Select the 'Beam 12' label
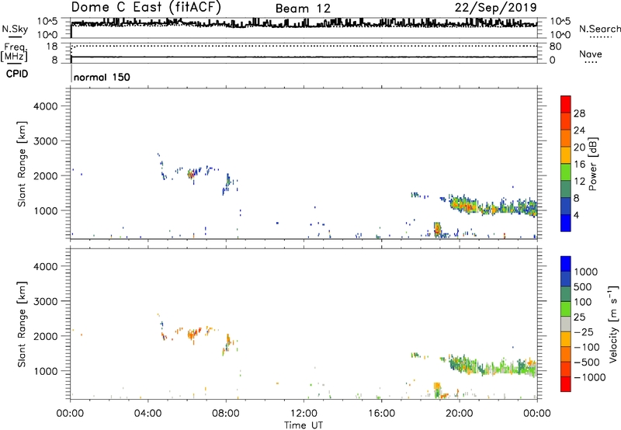Screen dimensions: 621x430 (x=303, y=9)
